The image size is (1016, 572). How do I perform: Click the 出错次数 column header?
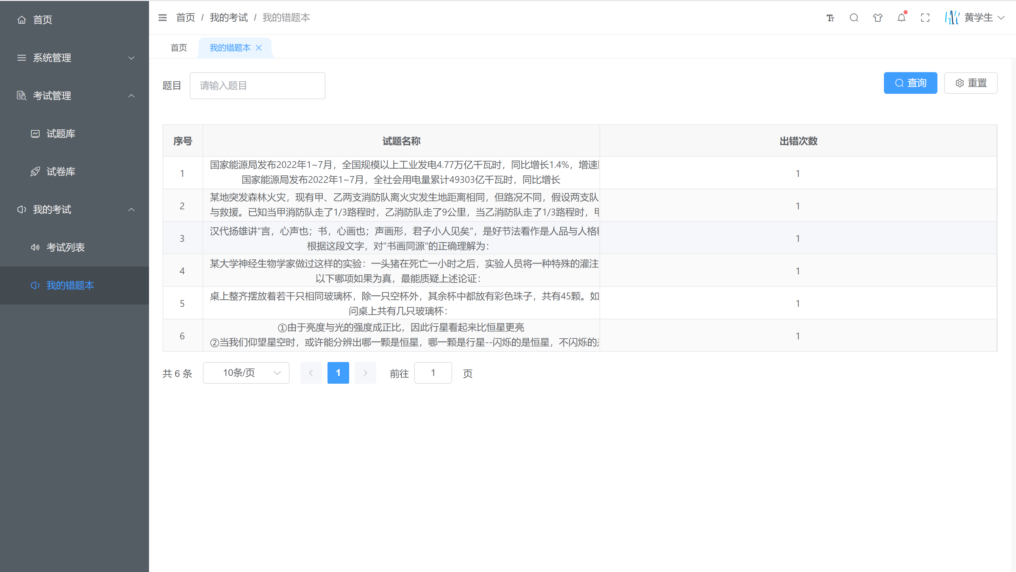tap(798, 141)
